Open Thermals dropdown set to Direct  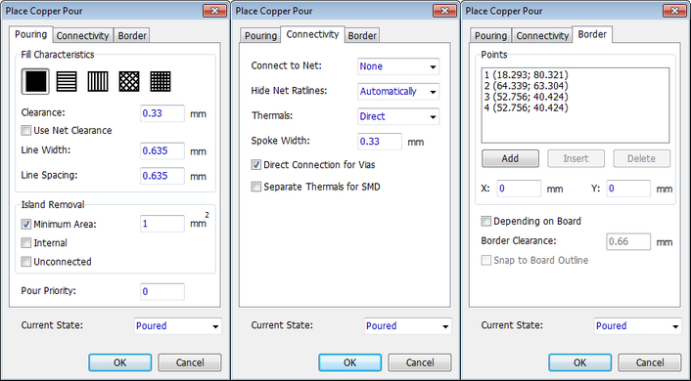pos(398,116)
